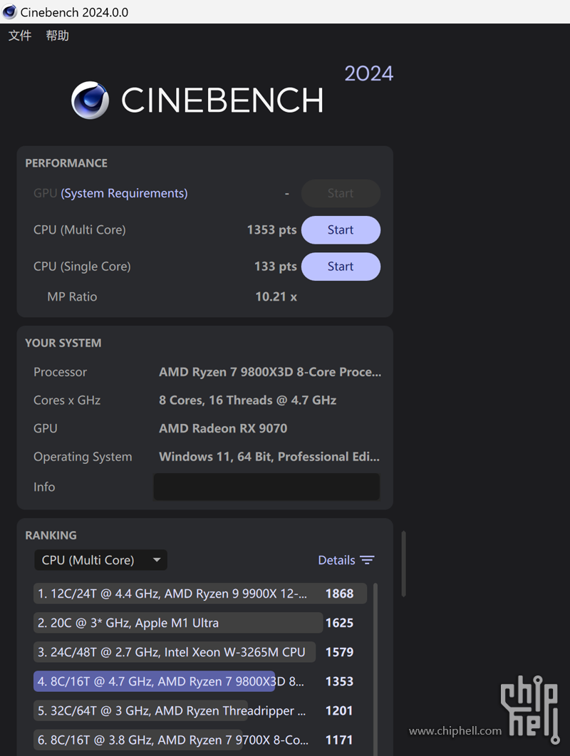Click the disabled GPU Start button
This screenshot has width=570, height=756.
tap(341, 193)
